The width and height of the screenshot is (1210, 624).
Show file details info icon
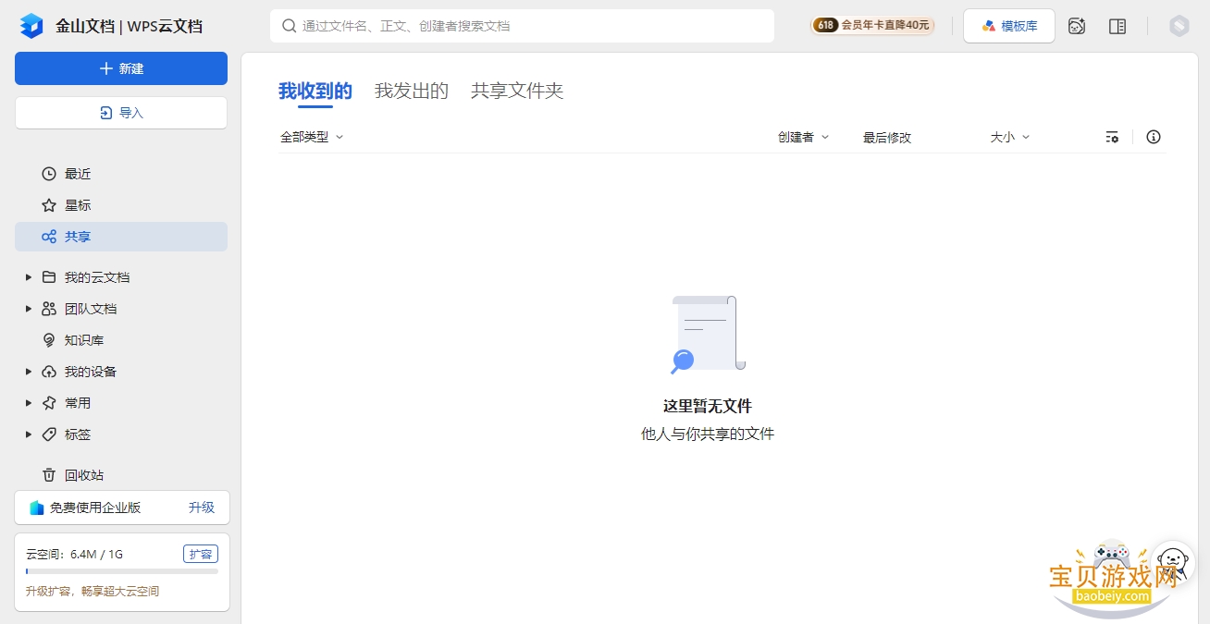pos(1154,137)
